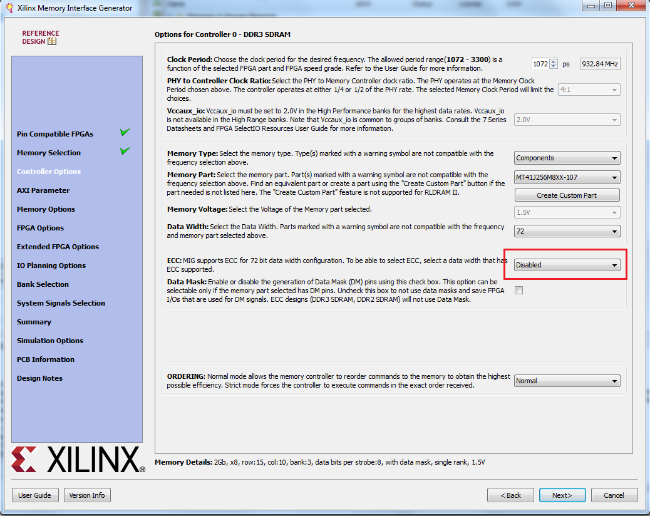Open the User Guide

[35, 495]
